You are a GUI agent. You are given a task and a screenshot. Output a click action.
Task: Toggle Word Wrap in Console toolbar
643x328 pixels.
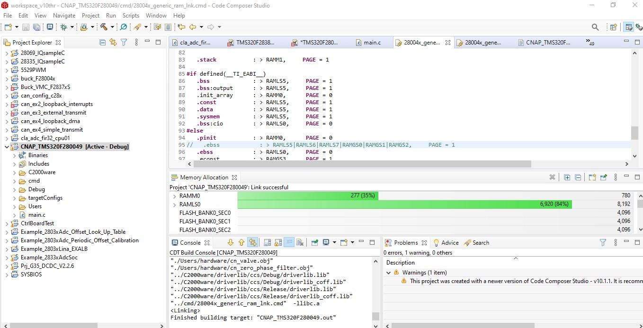coord(289,243)
